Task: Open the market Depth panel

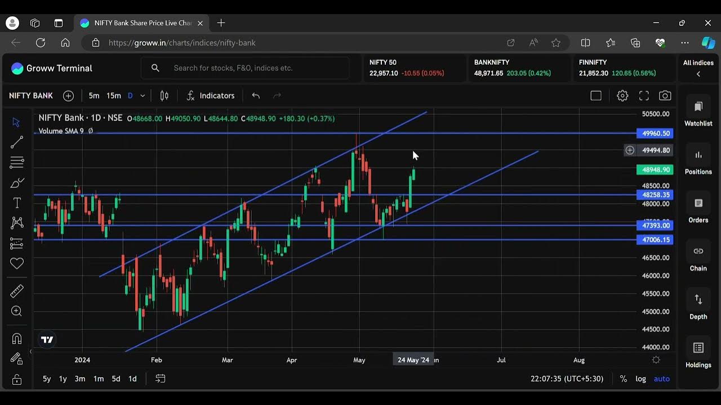Action: coord(698,308)
